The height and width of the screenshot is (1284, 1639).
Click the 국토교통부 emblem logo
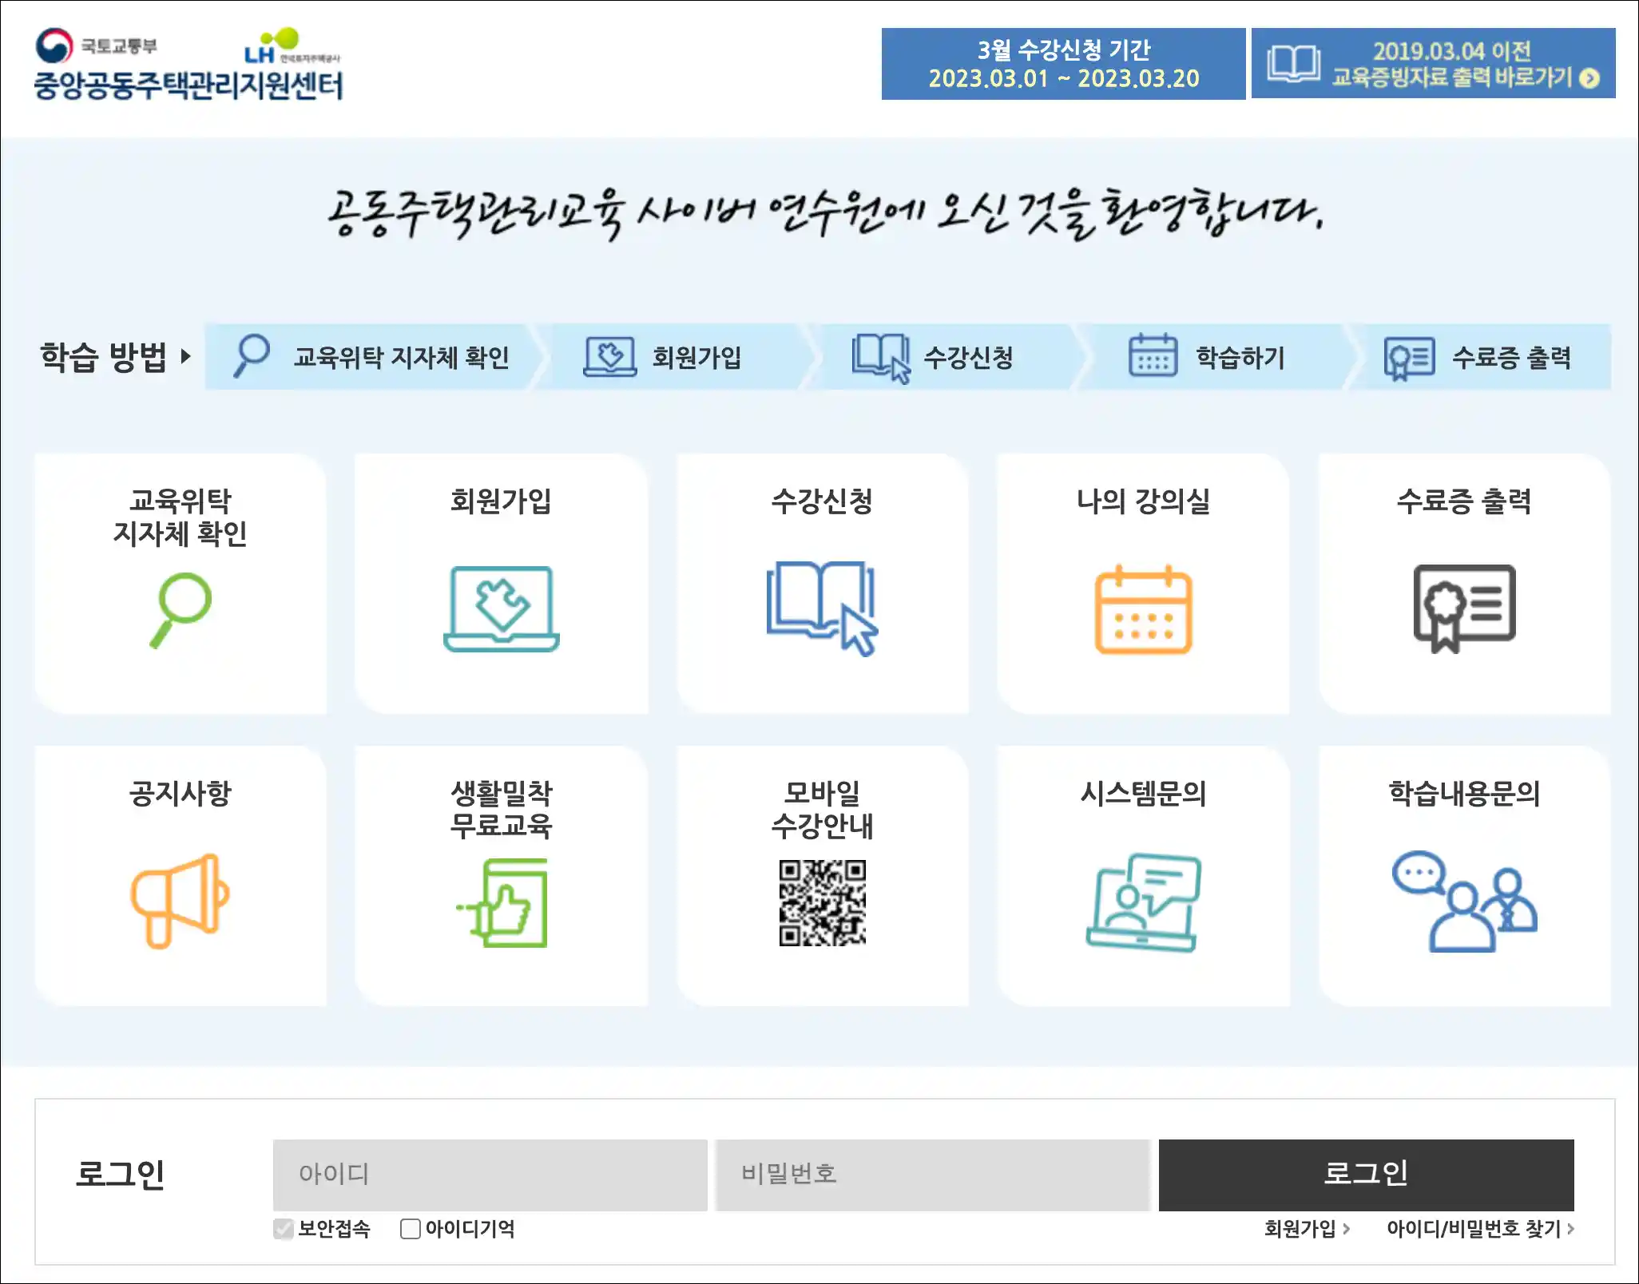54,46
